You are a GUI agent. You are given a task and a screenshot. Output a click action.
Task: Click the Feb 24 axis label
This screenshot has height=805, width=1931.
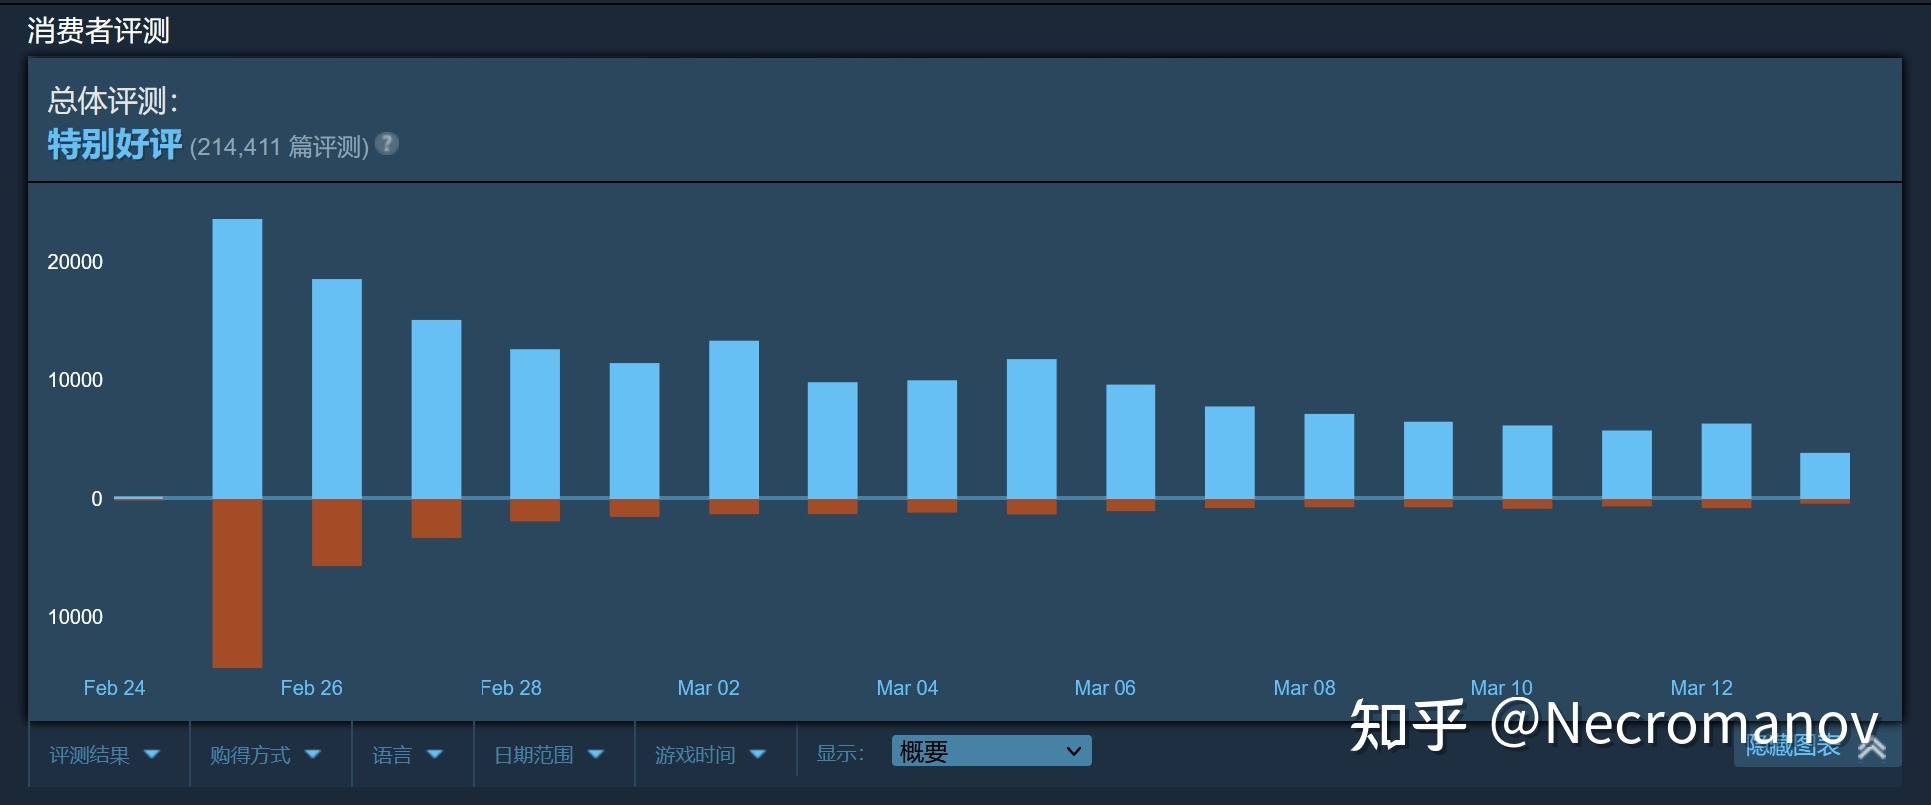[x=114, y=688]
